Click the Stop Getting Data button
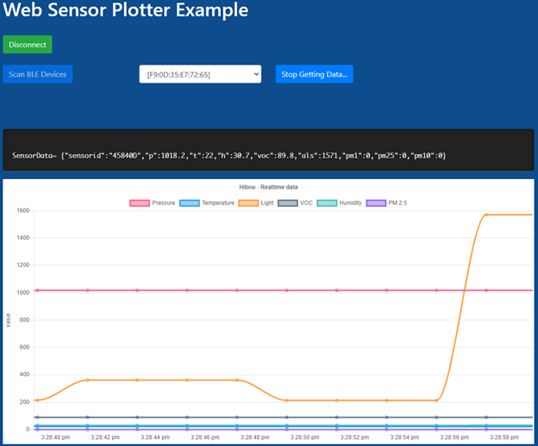This screenshot has width=538, height=446. (314, 75)
